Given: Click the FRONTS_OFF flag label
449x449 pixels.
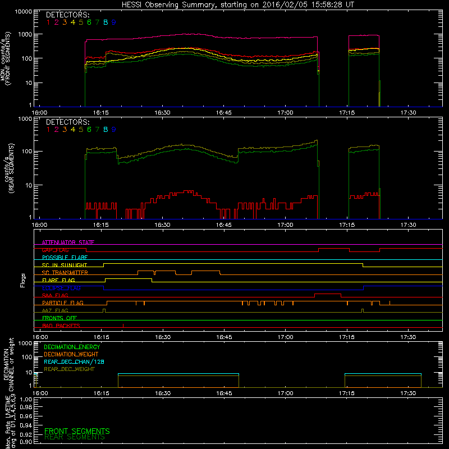Looking at the screenshot, I should [59, 318].
